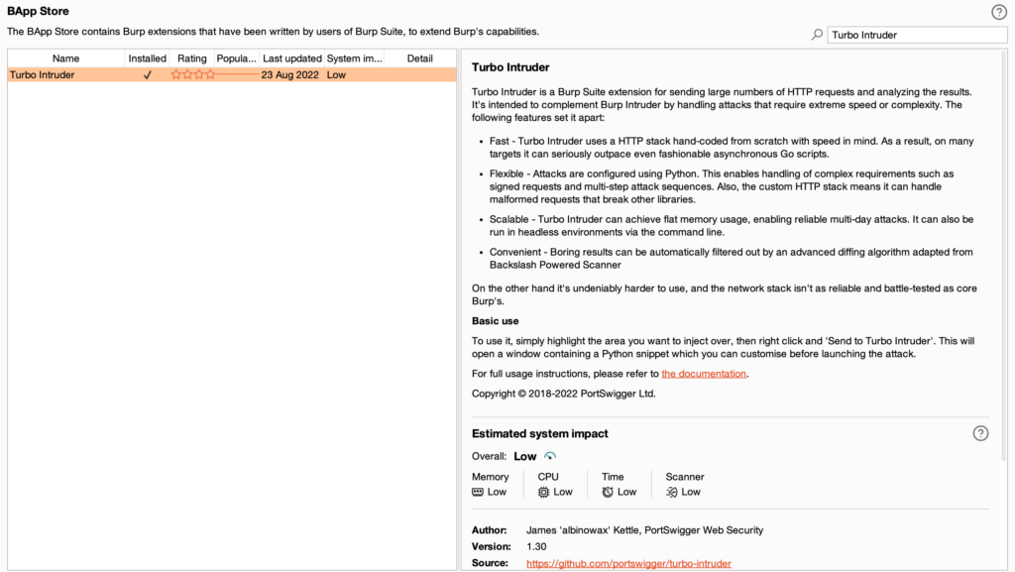Viewport: 1015px width, 572px height.
Task: Click the search magnifier icon
Action: tap(817, 35)
